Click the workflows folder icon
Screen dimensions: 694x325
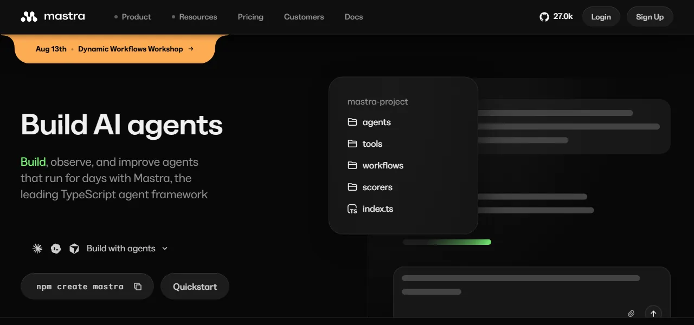[352, 165]
